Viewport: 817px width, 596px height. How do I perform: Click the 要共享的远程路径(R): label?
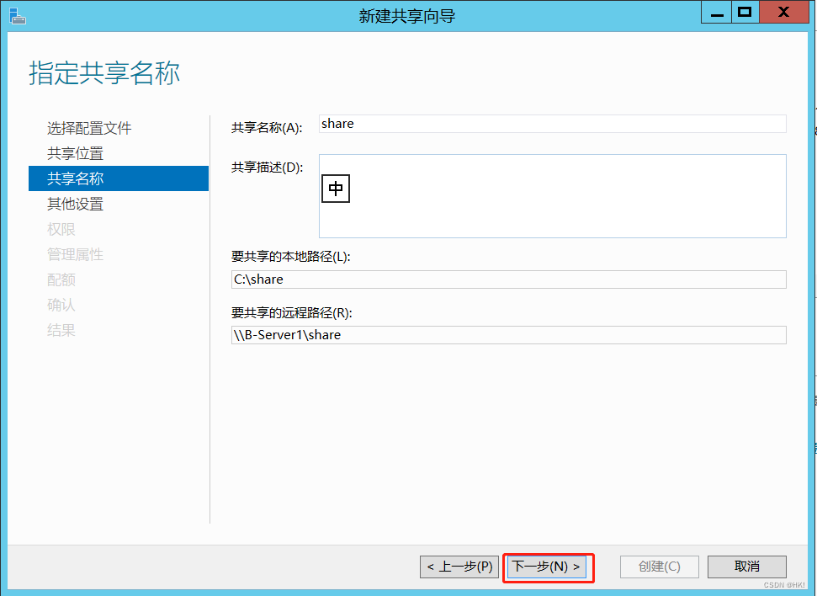click(x=292, y=313)
